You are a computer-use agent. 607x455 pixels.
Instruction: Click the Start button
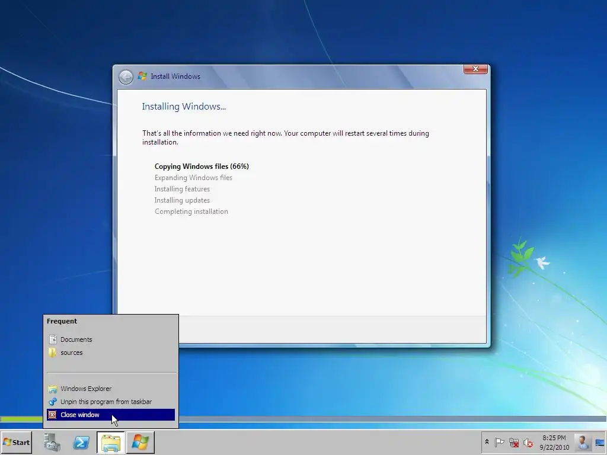[x=16, y=442]
